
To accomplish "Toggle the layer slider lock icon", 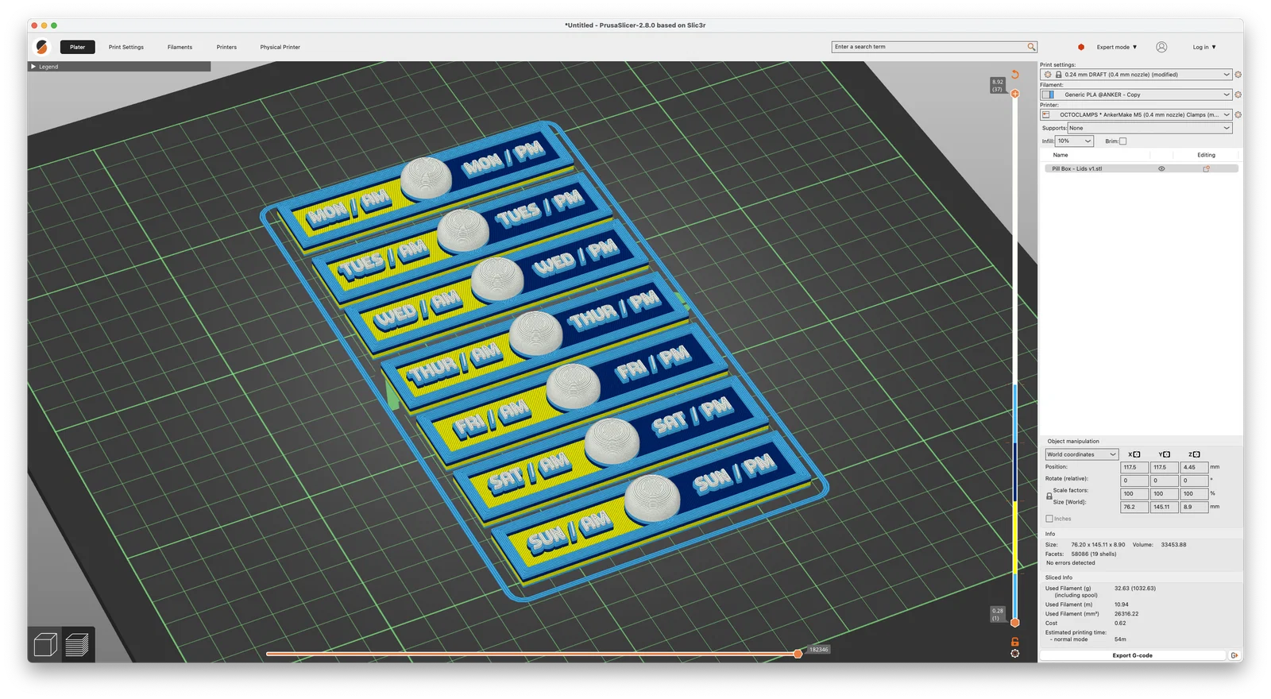I will point(1015,642).
